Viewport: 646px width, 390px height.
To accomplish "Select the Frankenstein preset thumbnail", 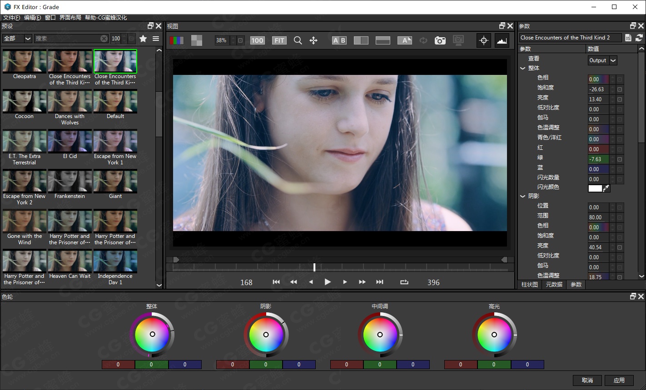I will (x=70, y=181).
